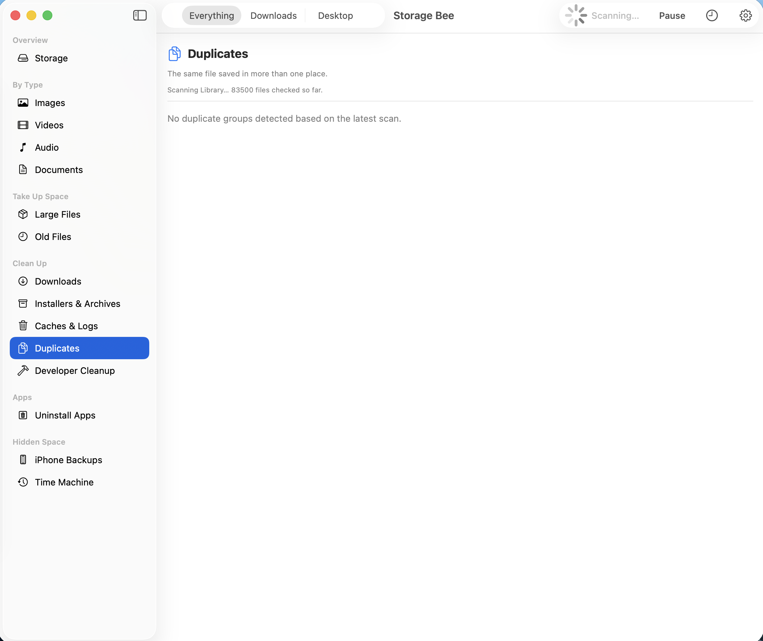
Task: Click the Installers & Archives box icon
Action: point(23,303)
